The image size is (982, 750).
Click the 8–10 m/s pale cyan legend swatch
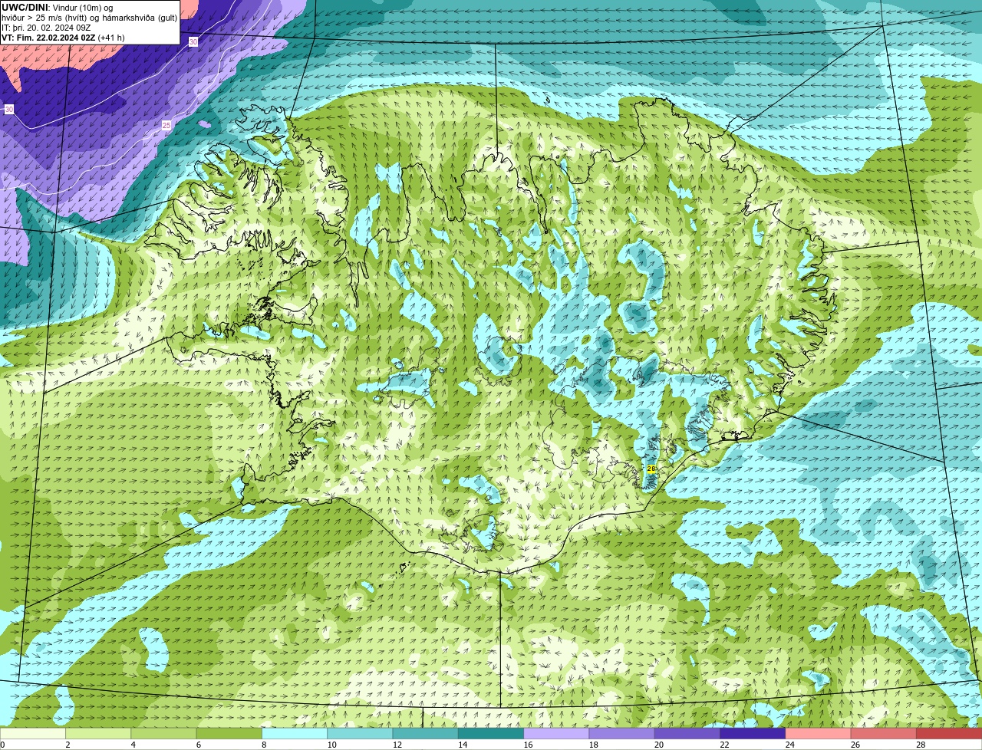[x=295, y=734]
